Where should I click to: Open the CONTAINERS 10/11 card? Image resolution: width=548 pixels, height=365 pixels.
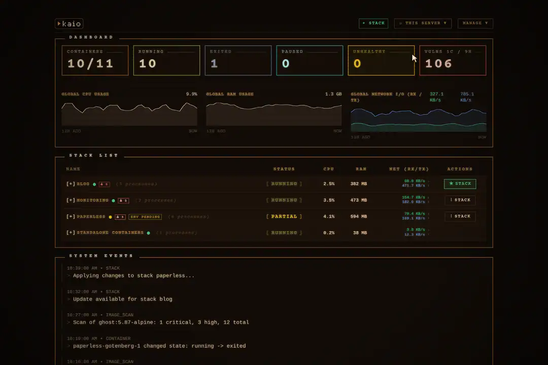[x=95, y=60]
